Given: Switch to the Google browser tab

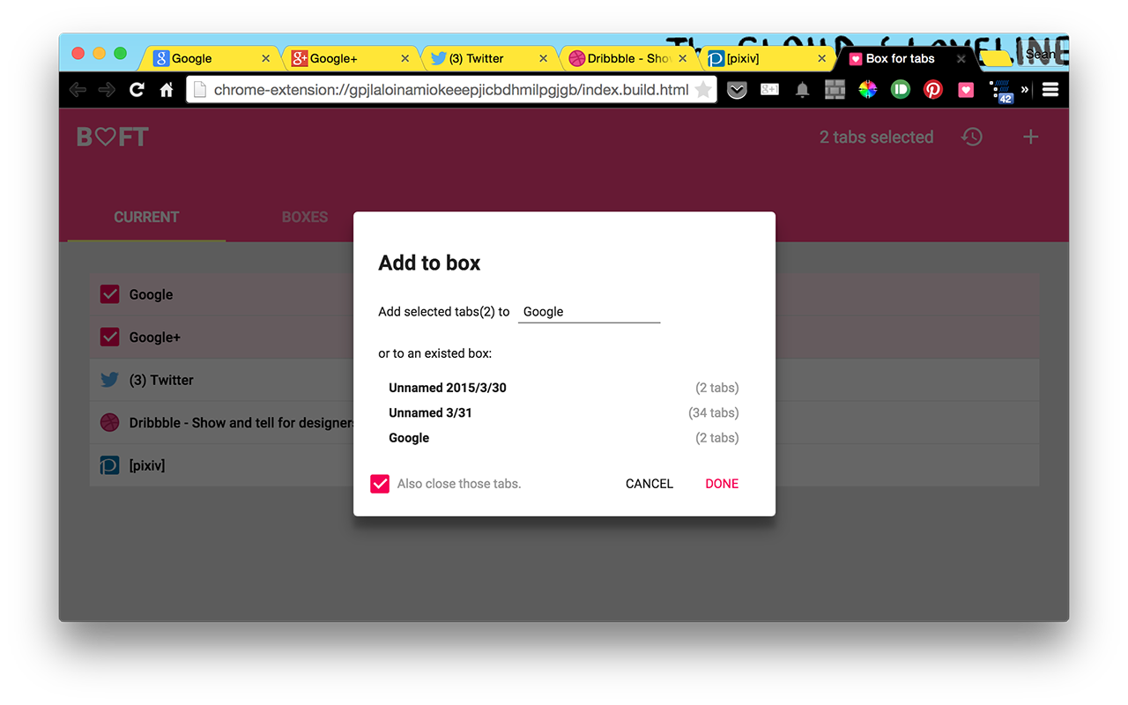Looking at the screenshot, I should click(210, 58).
